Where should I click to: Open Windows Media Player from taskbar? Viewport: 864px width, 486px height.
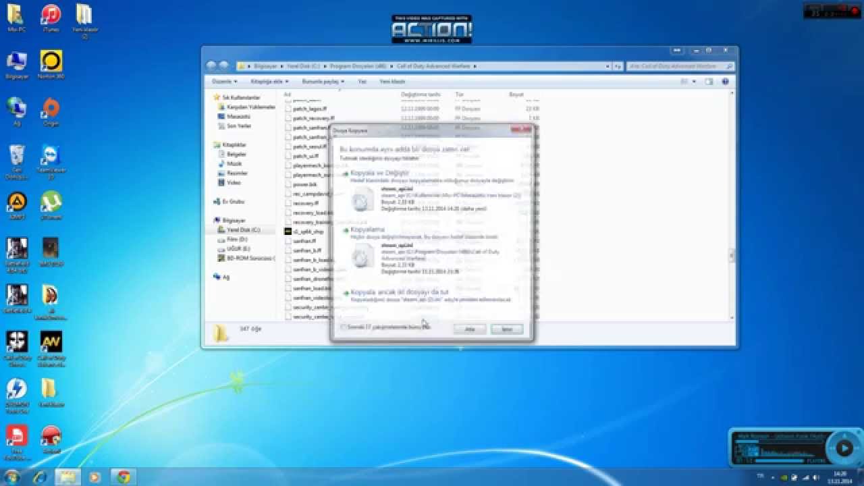tap(95, 477)
